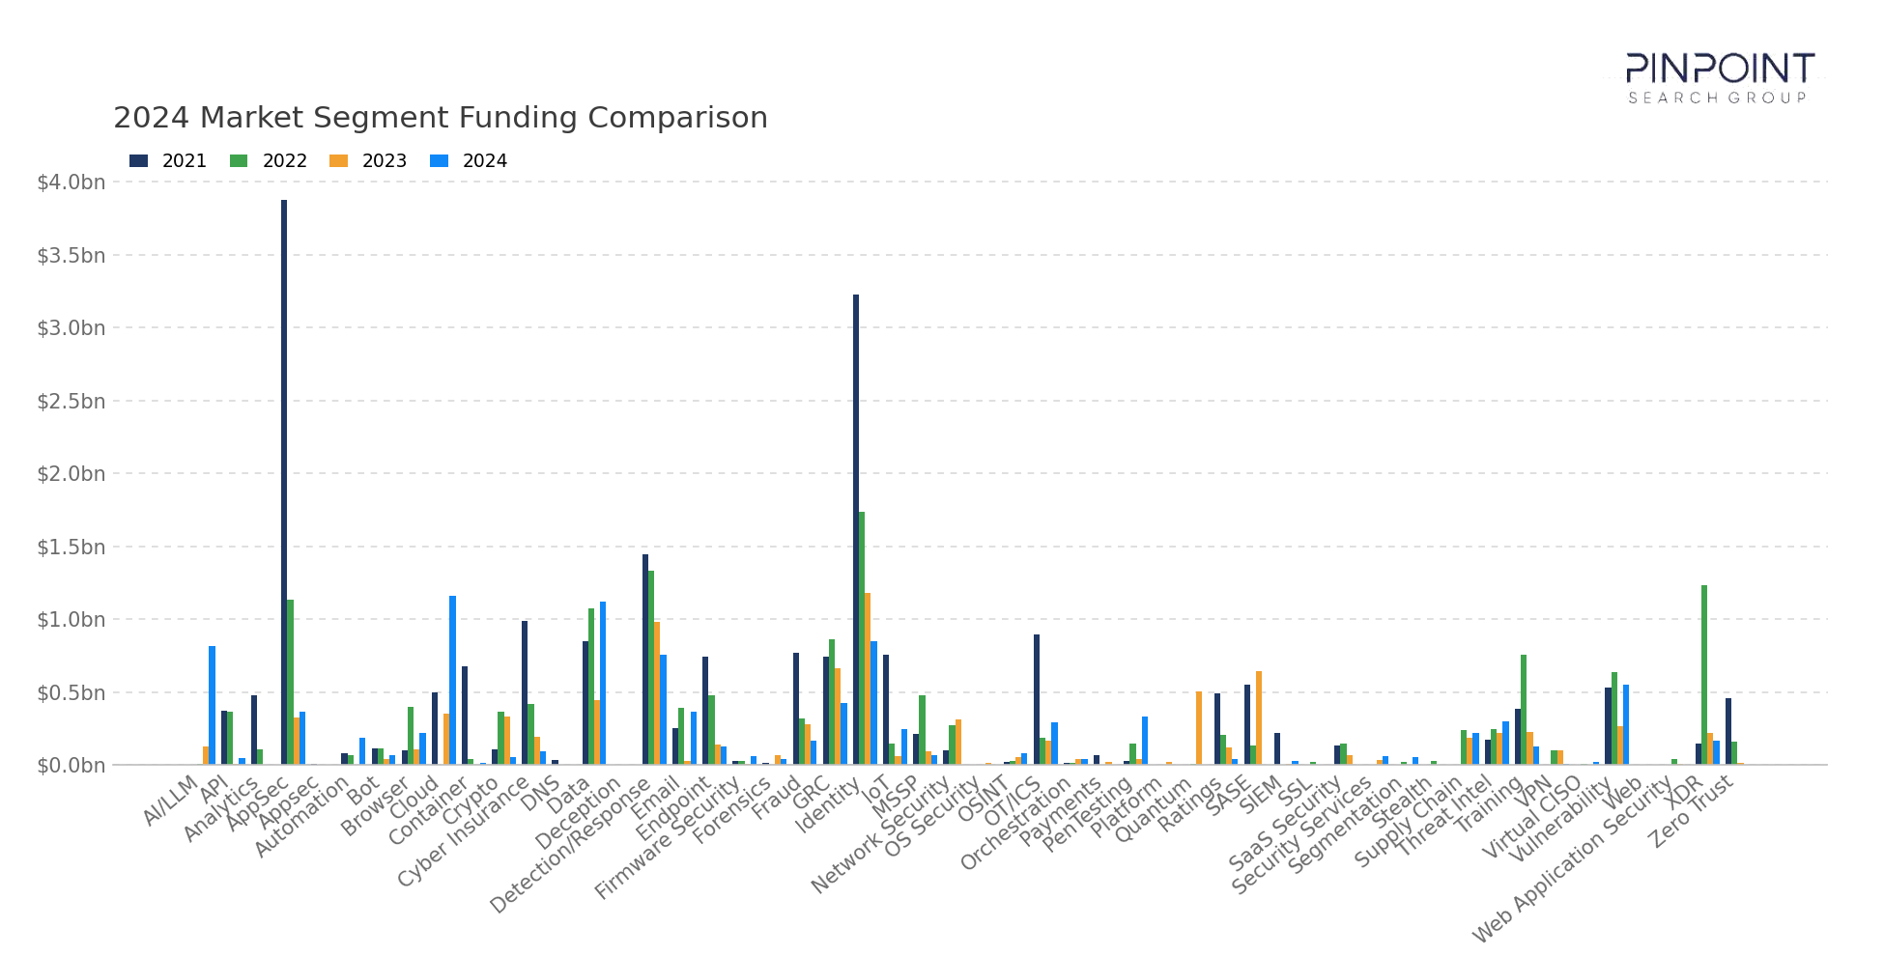Image resolution: width=1884 pixels, height=956 pixels.
Task: Click the $1.5bn y-axis label
Action: pyautogui.click(x=71, y=548)
